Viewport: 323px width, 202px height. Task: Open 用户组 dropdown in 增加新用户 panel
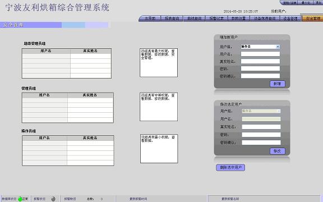coord(260,47)
